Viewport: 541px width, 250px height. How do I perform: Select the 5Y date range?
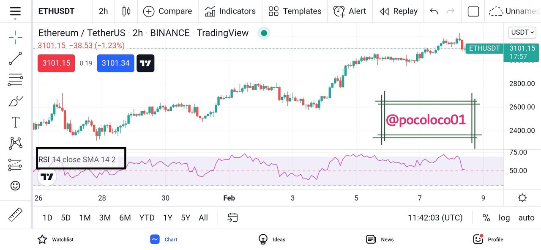click(186, 218)
